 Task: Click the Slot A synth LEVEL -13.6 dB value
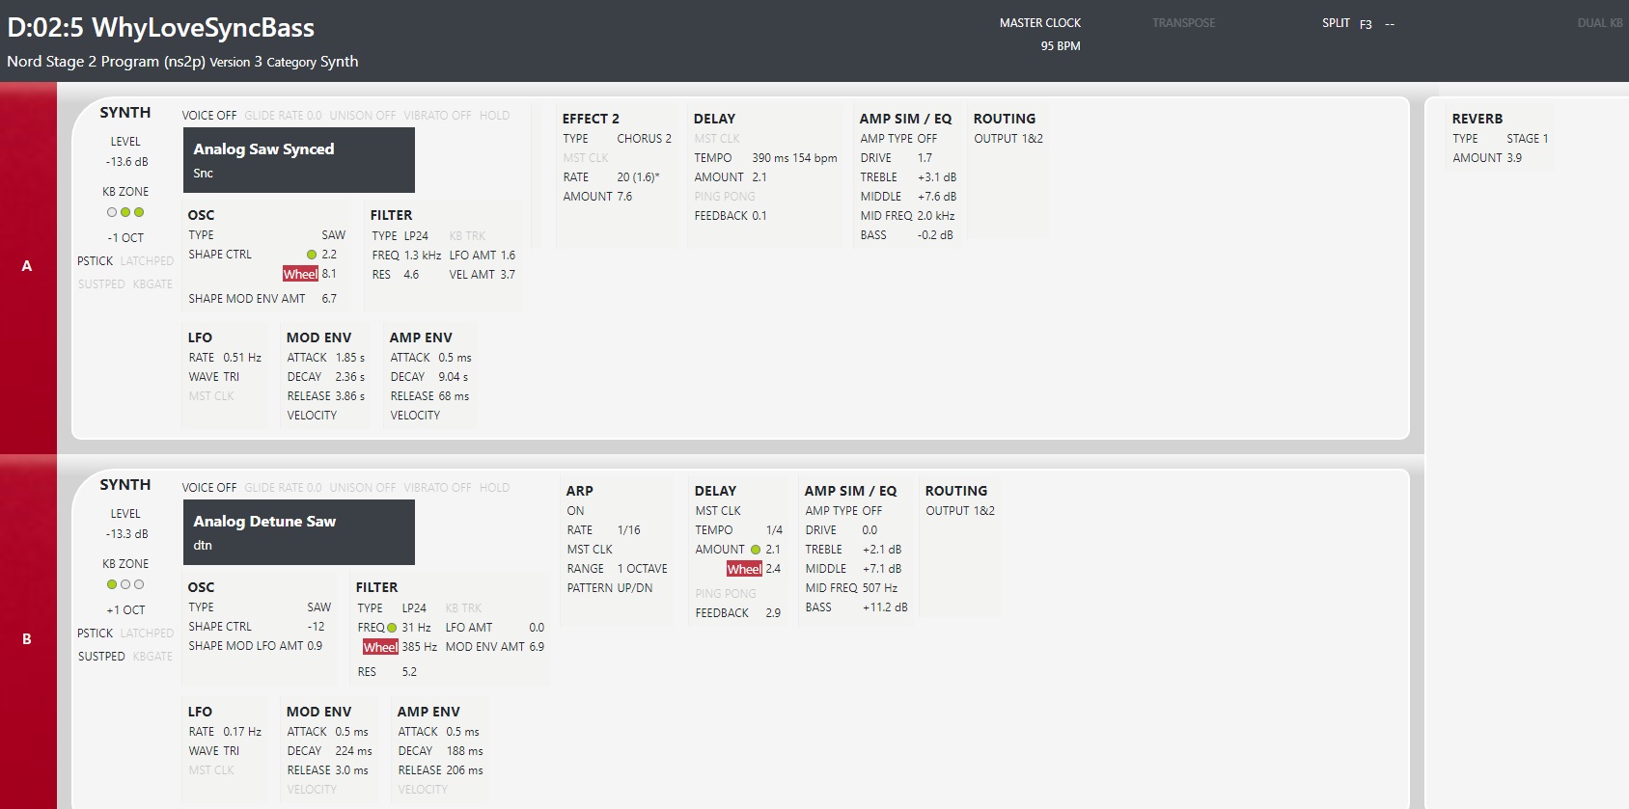coord(126,162)
